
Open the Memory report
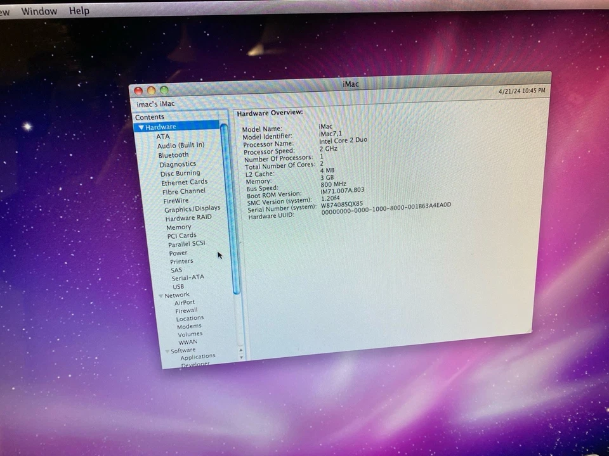(178, 227)
